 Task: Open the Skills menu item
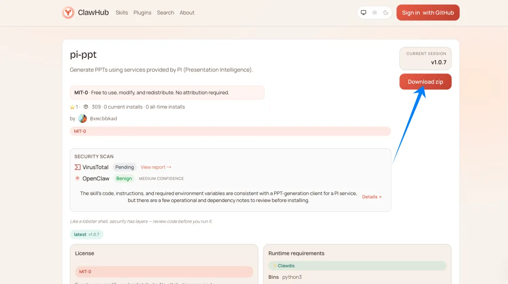122,13
